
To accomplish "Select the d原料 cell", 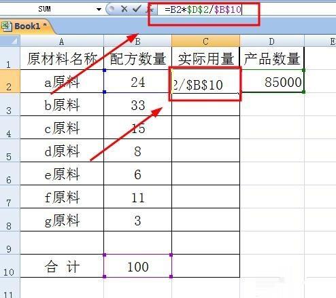I will pyautogui.click(x=62, y=151).
